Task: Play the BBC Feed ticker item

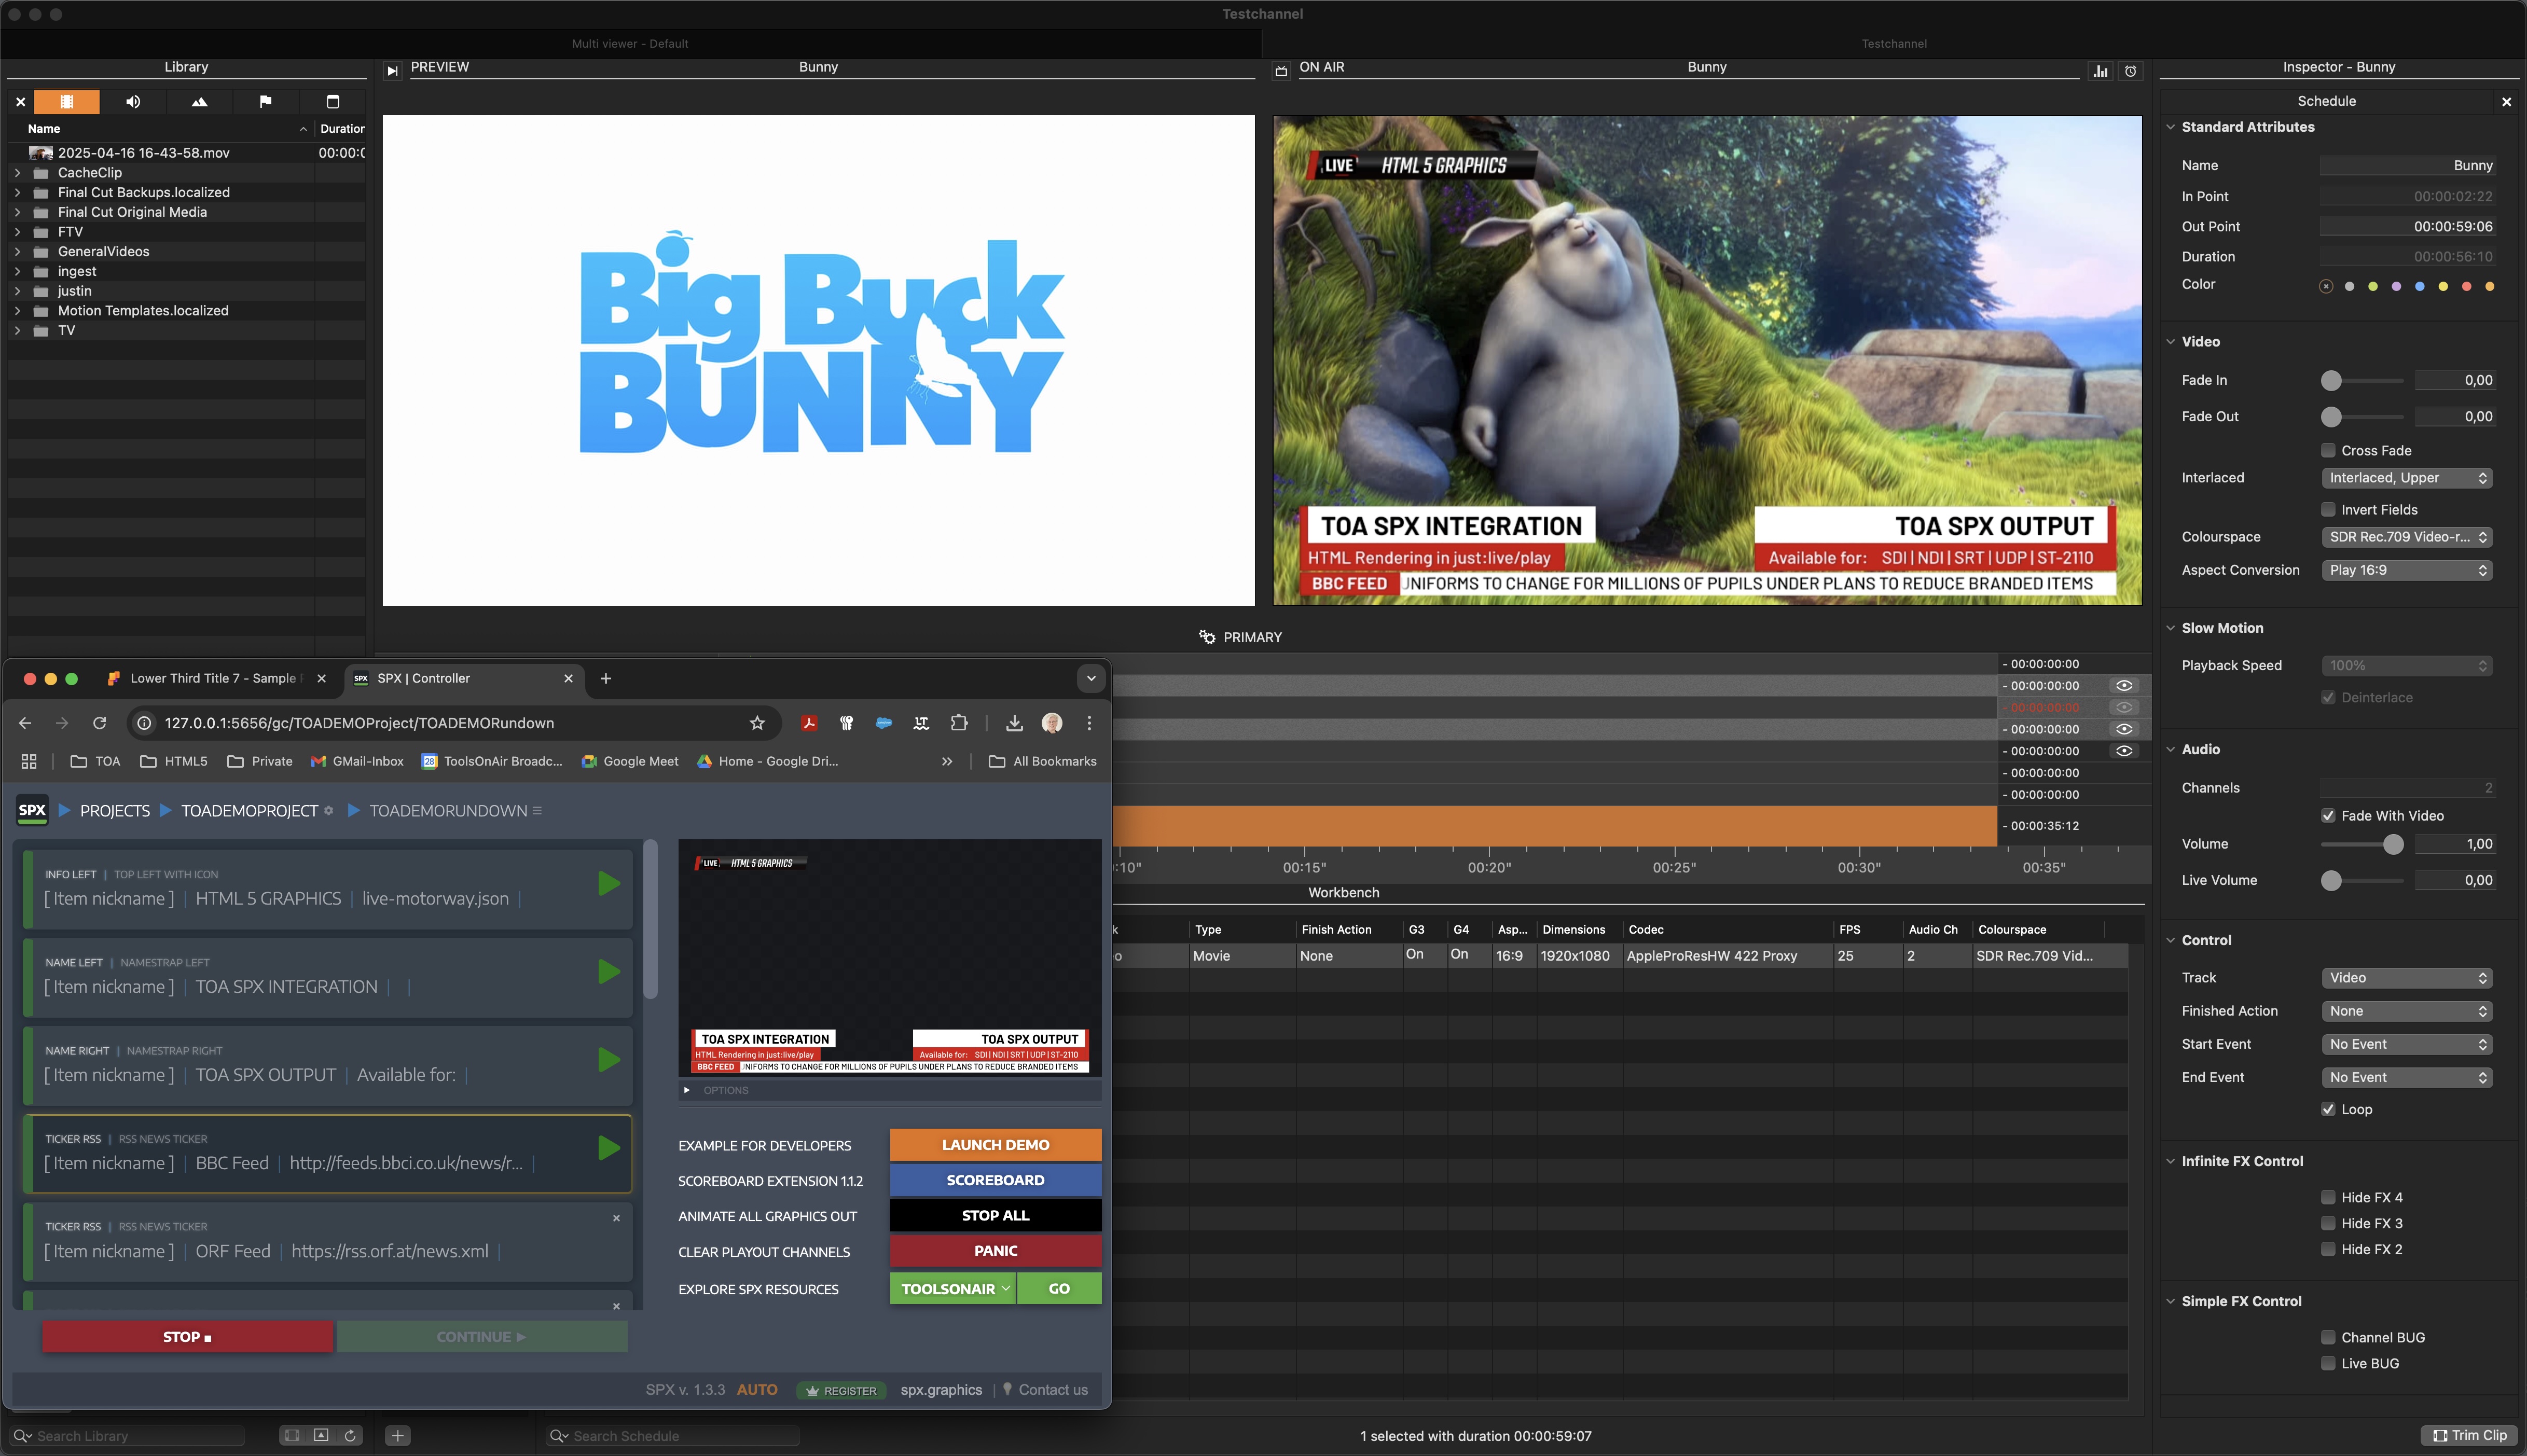Action: [609, 1148]
